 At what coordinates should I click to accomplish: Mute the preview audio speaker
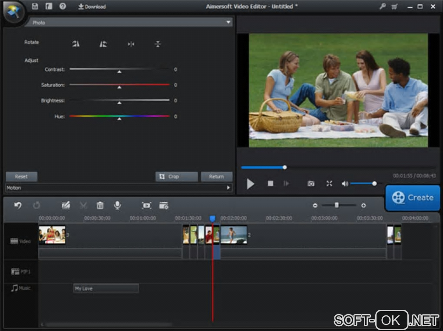point(345,184)
